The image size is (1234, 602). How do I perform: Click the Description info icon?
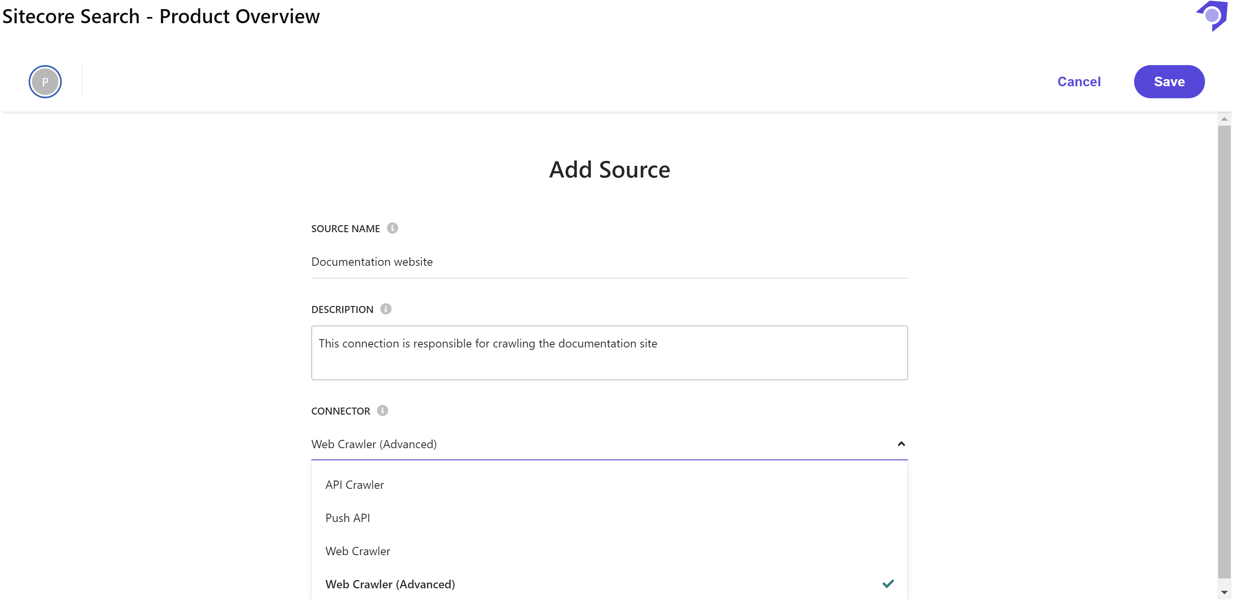(385, 309)
